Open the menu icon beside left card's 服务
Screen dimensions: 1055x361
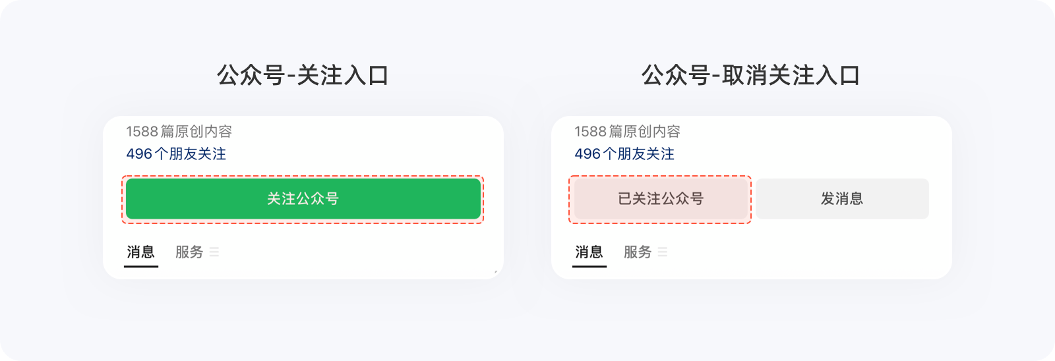pos(214,252)
